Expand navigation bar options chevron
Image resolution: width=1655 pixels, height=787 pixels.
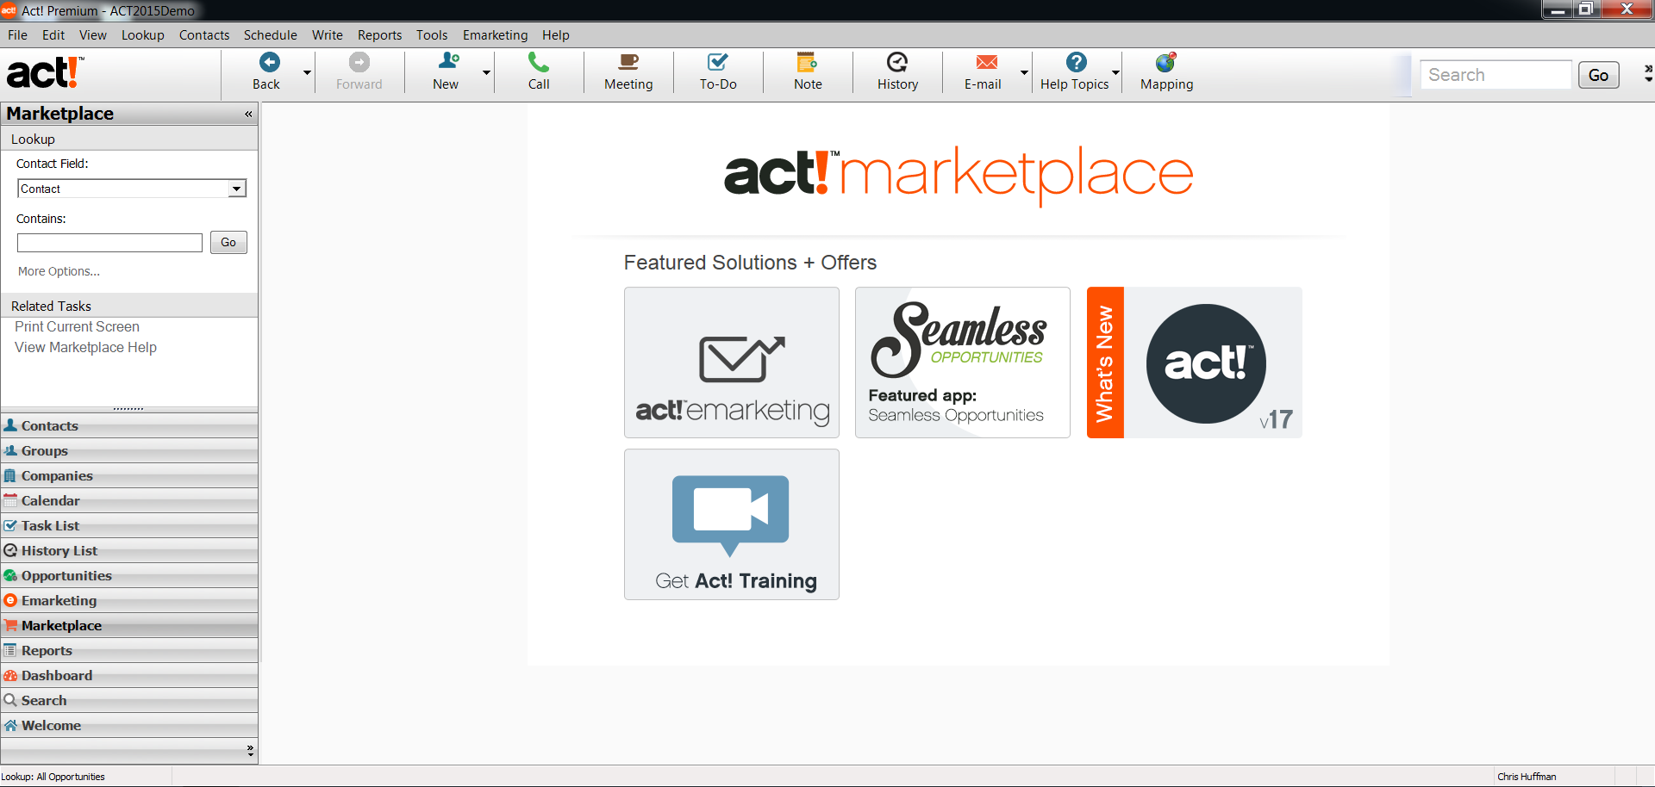tap(250, 750)
